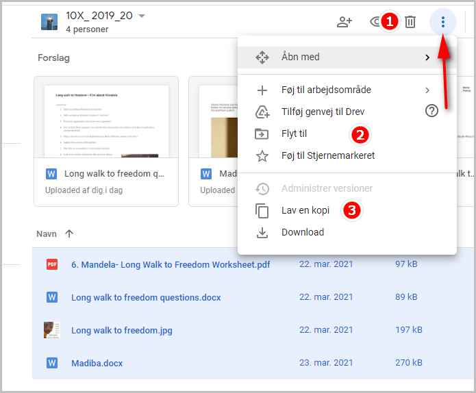Sort by the 'Navn' column header
This screenshot has width=476, height=393.
(47, 234)
